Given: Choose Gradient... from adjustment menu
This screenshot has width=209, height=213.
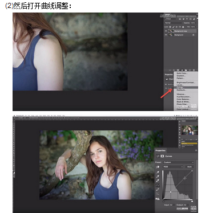Looking at the screenshot, I should click(x=181, y=76).
